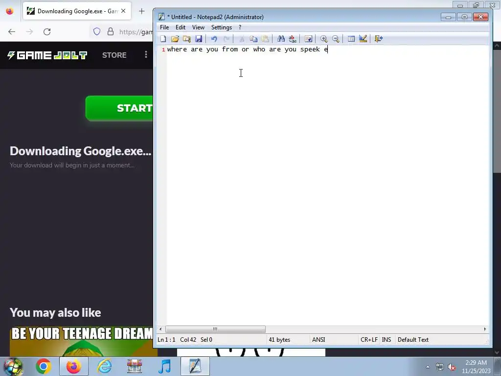Viewport: 501px width, 376px height.
Task: Click the taskbar clock showing 2:29 AM
Action: 476,367
